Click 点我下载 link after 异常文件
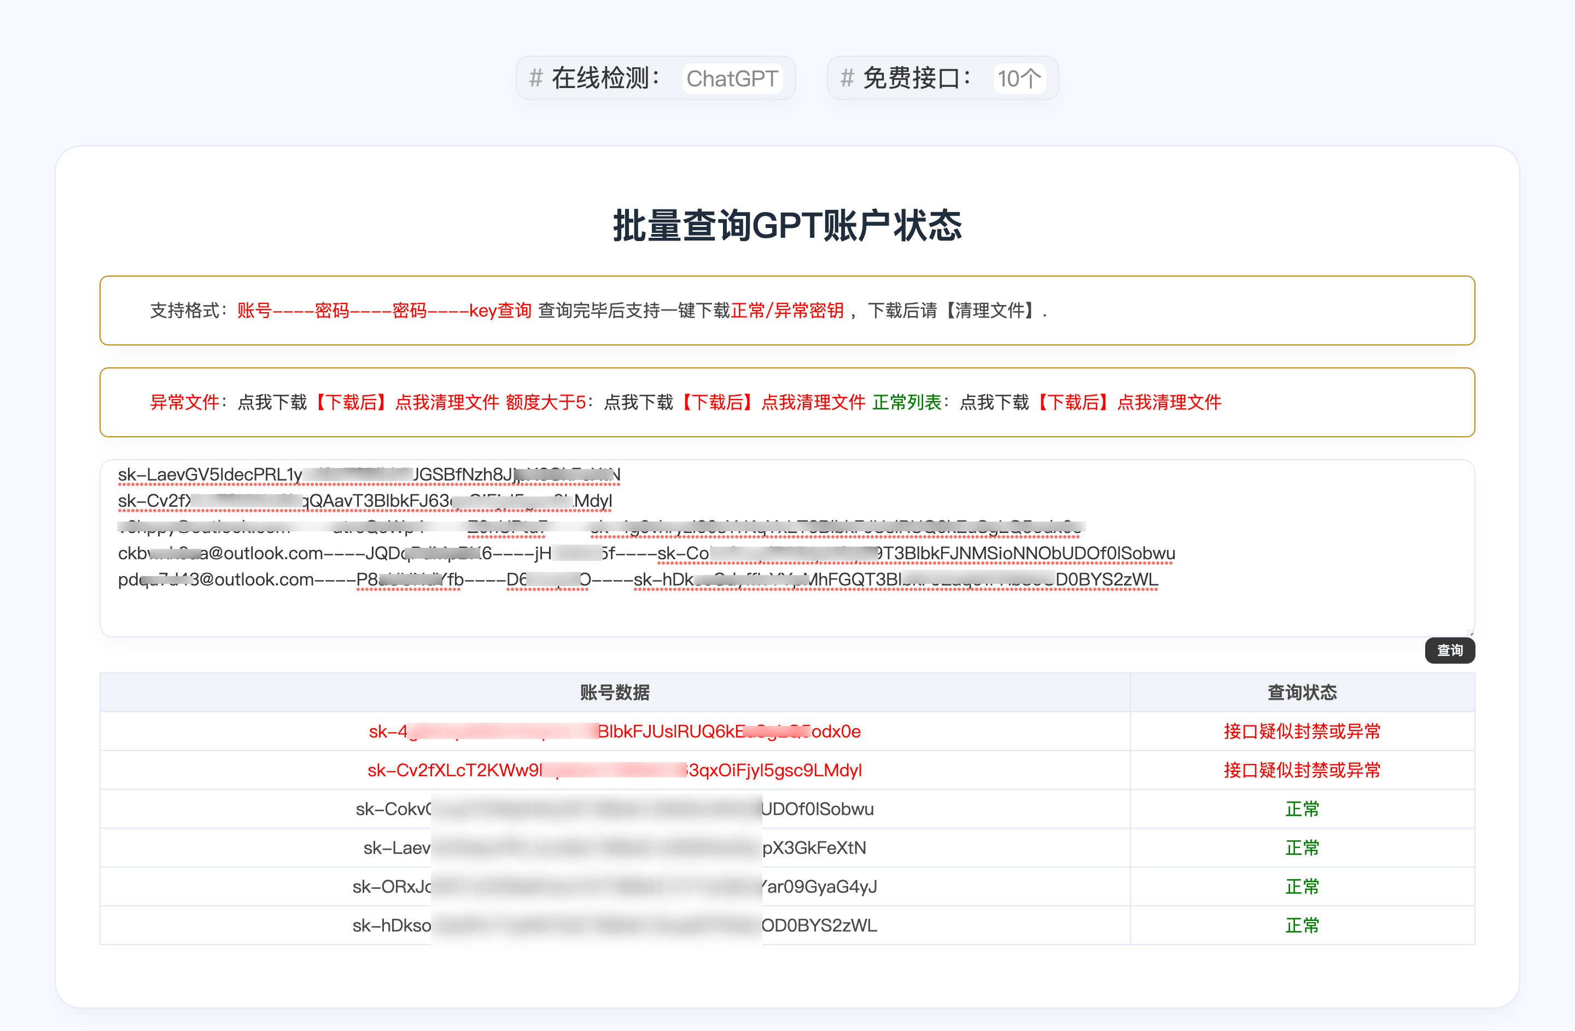The width and height of the screenshot is (1575, 1031). pos(272,402)
